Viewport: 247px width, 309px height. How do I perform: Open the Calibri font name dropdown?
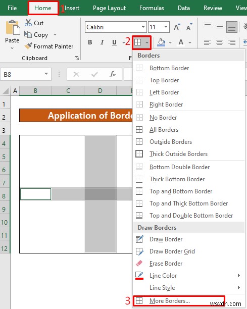coord(143,27)
